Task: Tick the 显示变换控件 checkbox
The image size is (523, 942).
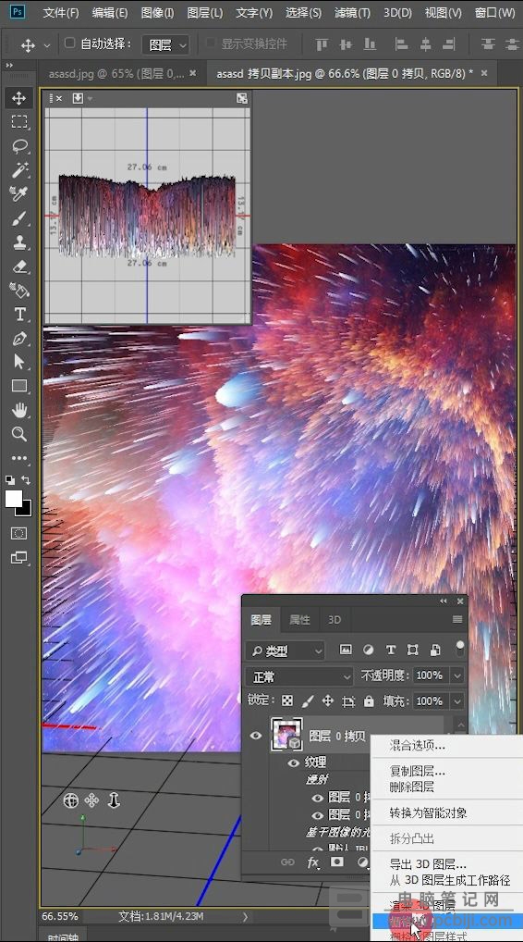Action: click(211, 43)
